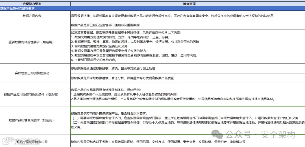The height and width of the screenshot is (147, 305).
Task: Select the 重要数据的合规性要求（如适用） cell
Action: click(x=35, y=42)
